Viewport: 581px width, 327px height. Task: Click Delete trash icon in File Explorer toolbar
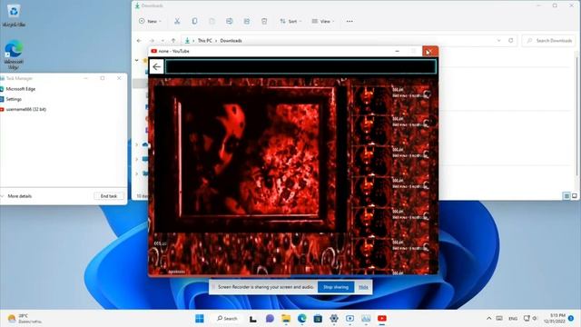tap(264, 21)
